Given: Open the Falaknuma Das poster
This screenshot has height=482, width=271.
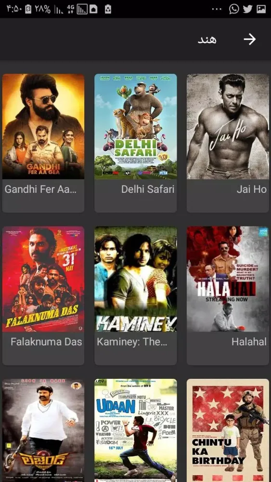Looking at the screenshot, I should pos(43,279).
